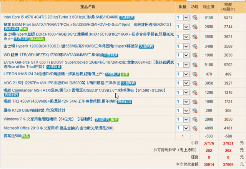Click 快速到貨 badge on WD 藍標 1TB row
Screen dimensions: 246x169
pyautogui.click(x=111, y=55)
